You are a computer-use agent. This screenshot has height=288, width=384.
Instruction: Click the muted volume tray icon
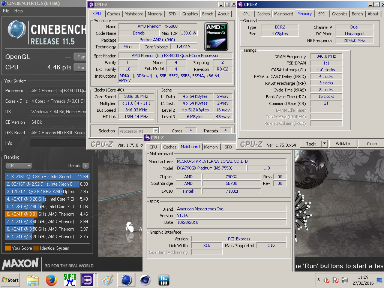326,280
